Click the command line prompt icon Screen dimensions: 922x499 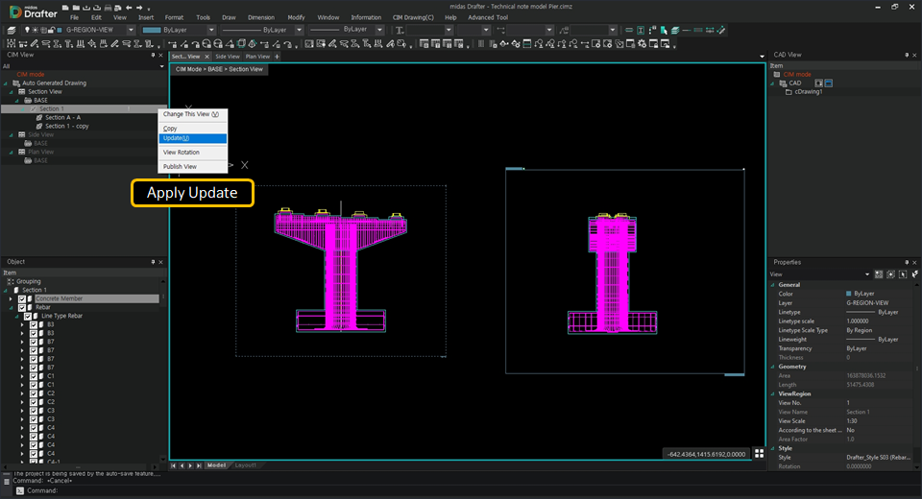(20, 490)
